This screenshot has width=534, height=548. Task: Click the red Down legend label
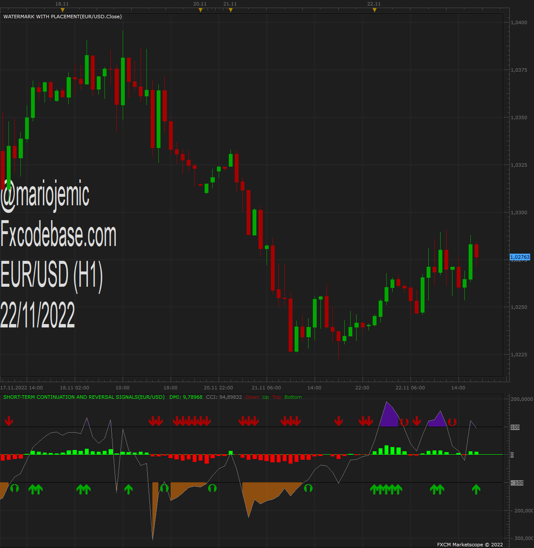(252, 397)
